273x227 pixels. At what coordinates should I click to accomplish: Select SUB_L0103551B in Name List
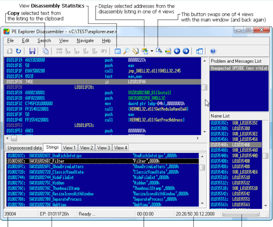[236, 188]
